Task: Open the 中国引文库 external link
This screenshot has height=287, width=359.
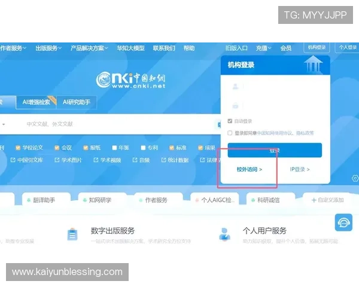Action: tap(27, 160)
